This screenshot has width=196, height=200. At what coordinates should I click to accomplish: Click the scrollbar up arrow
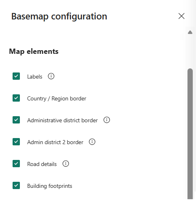190,32
